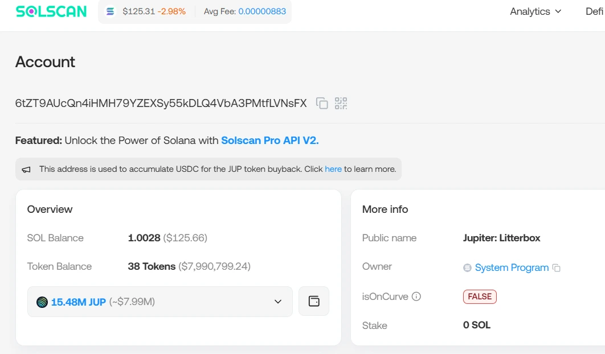
Task: Click the JUP token icon
Action: pos(42,302)
